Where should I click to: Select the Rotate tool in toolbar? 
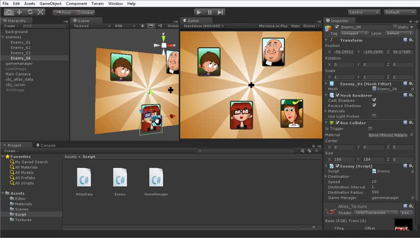pyautogui.click(x=30, y=12)
